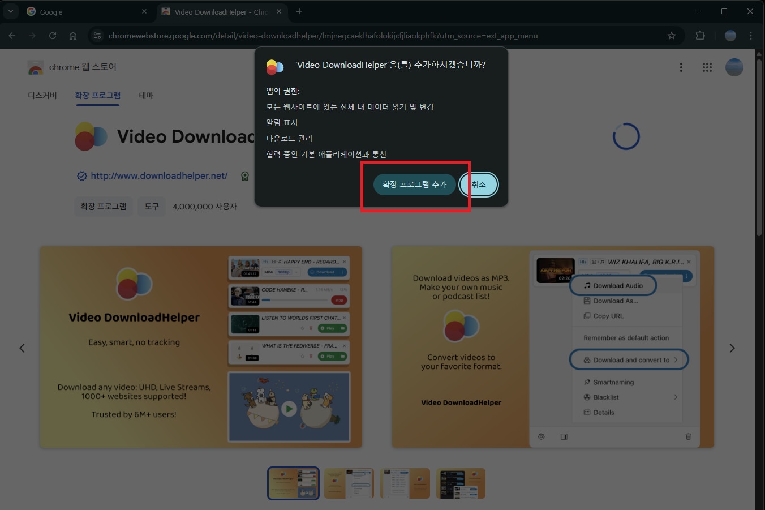Reload the current page

53,36
